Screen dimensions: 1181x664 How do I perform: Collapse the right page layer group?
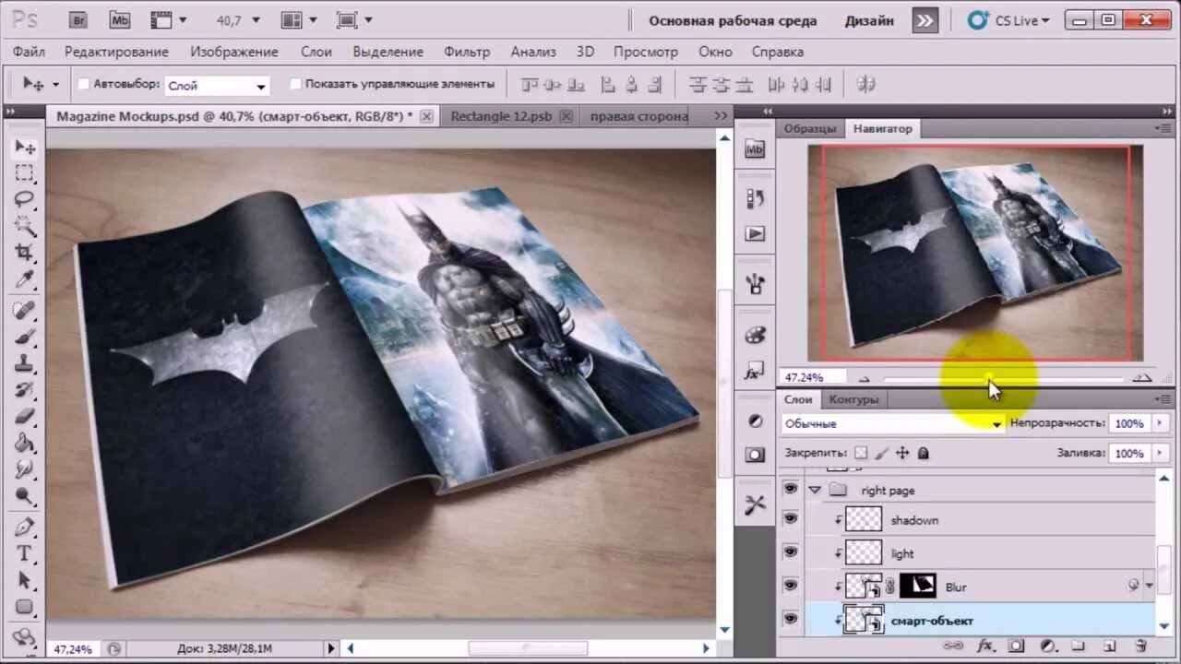[x=815, y=490]
